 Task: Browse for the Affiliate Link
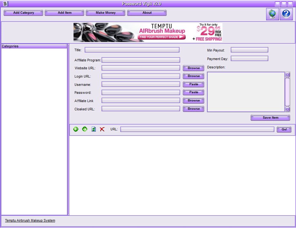pos(194,100)
